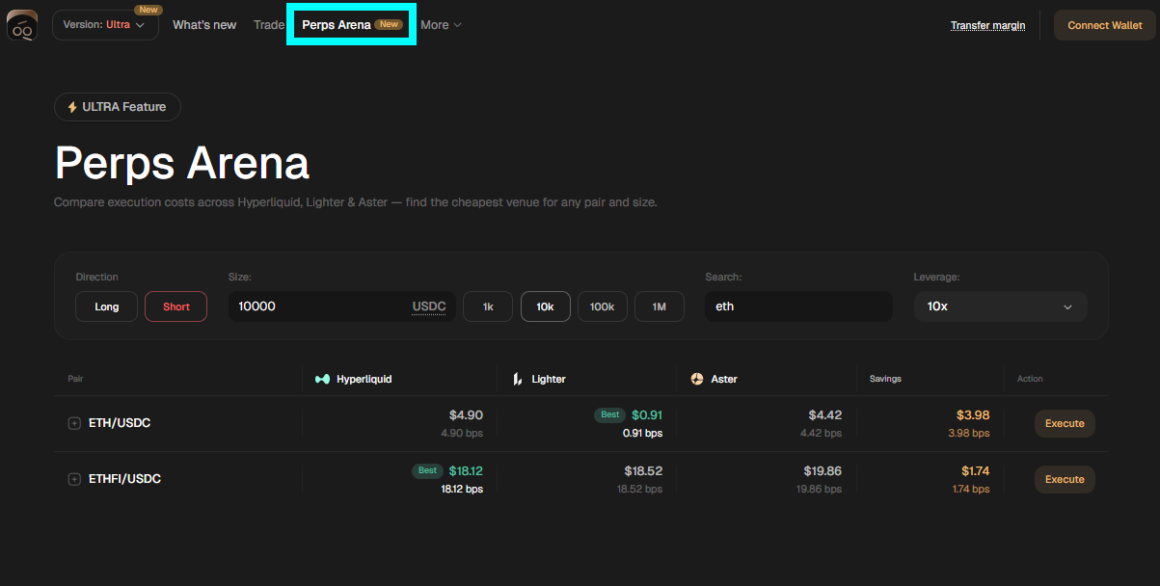1160x586 pixels.
Task: Choose the 100k size preset
Action: coord(602,306)
